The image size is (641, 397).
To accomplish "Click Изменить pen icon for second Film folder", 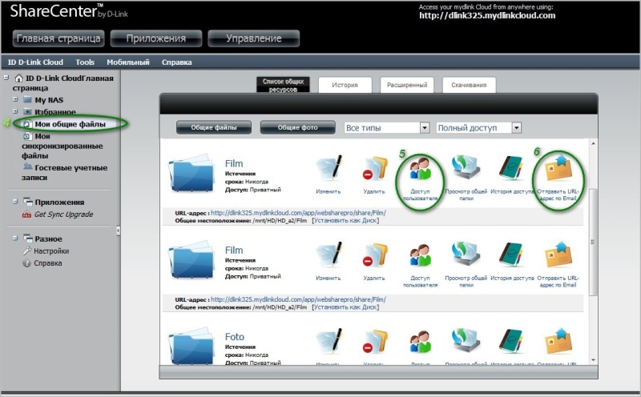I will 329,255.
